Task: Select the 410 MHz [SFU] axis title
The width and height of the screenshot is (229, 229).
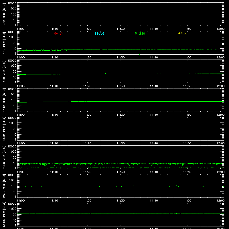Action: [x=4, y=43]
